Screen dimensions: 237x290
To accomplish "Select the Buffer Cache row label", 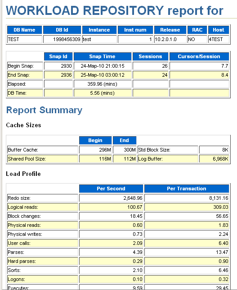I will point(43,150).
